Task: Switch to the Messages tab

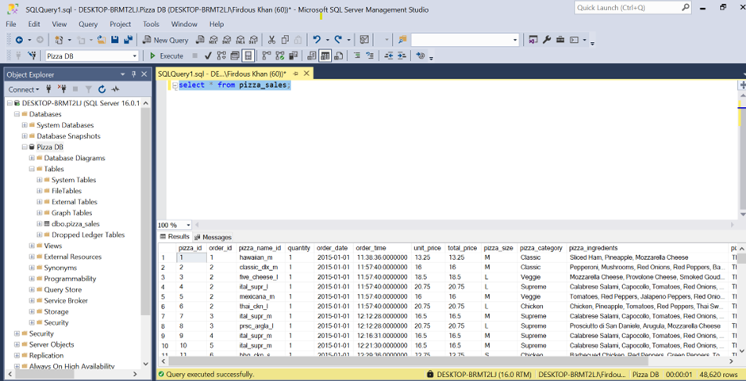Action: click(x=213, y=237)
